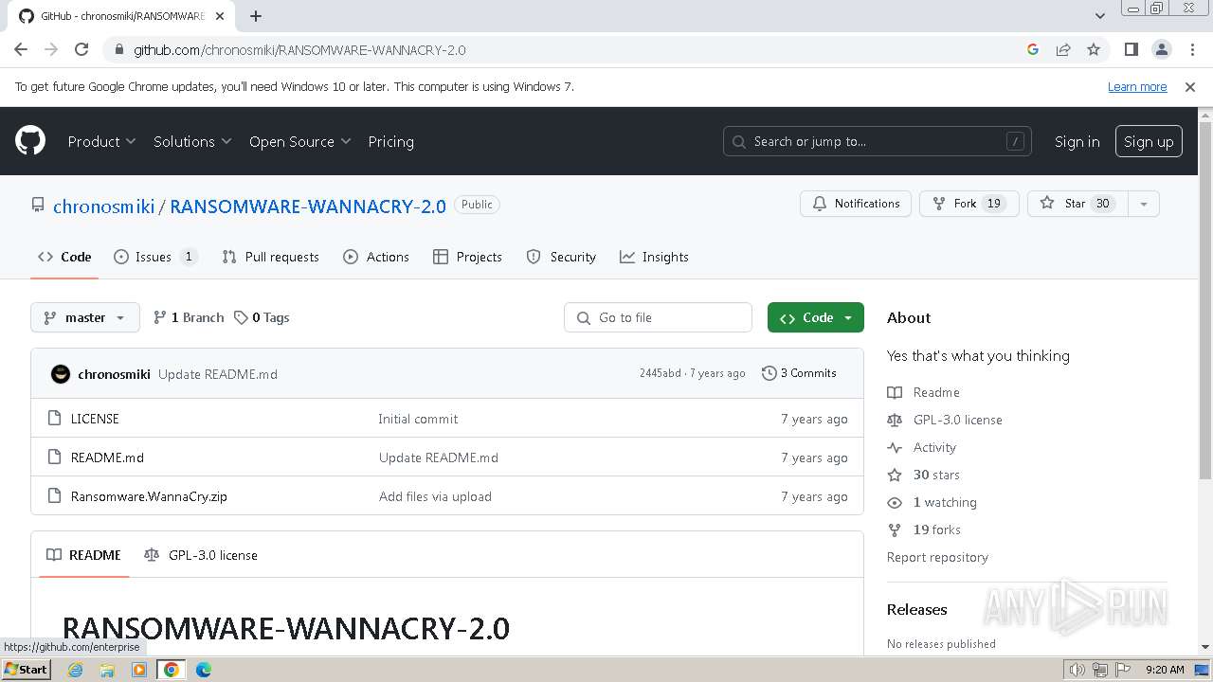Click the Readme link in About
Viewport: 1213px width, 682px height.
924,392
